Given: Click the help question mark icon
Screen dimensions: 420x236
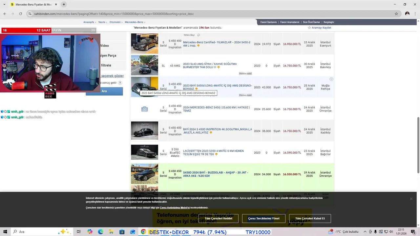Looking at the screenshot, I should [x=120, y=83].
